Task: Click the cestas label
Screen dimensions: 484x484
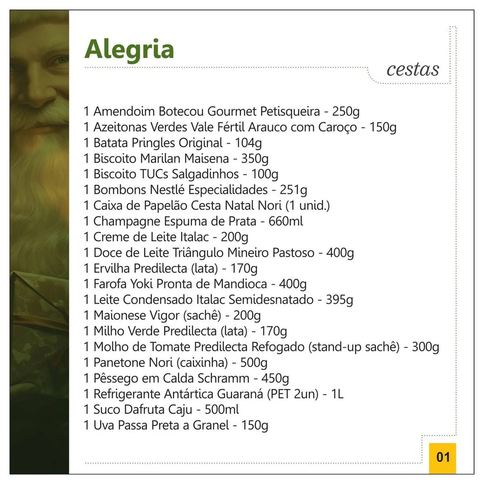Action: pos(413,70)
